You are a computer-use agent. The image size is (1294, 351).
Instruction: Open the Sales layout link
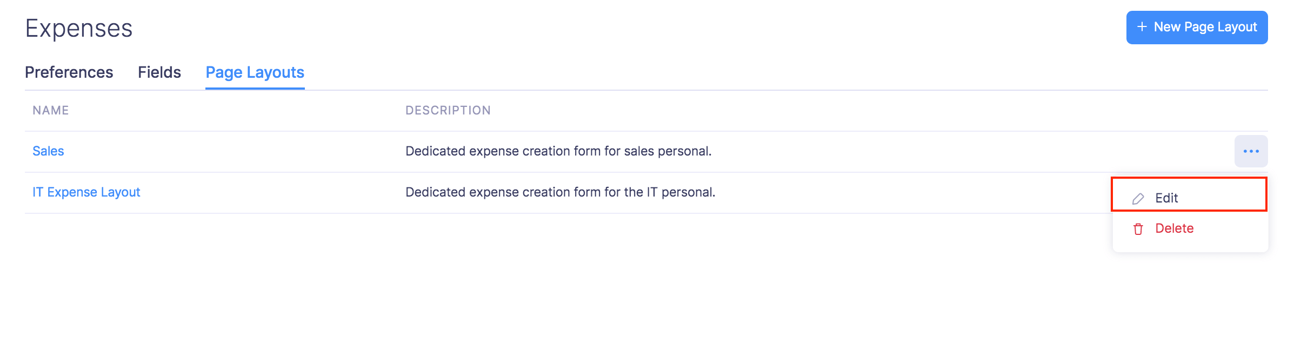tap(48, 151)
